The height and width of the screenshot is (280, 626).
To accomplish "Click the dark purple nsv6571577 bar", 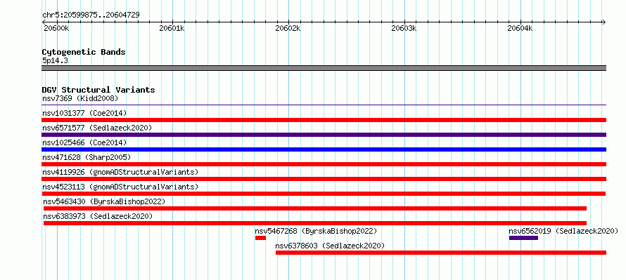I will 324,135.
